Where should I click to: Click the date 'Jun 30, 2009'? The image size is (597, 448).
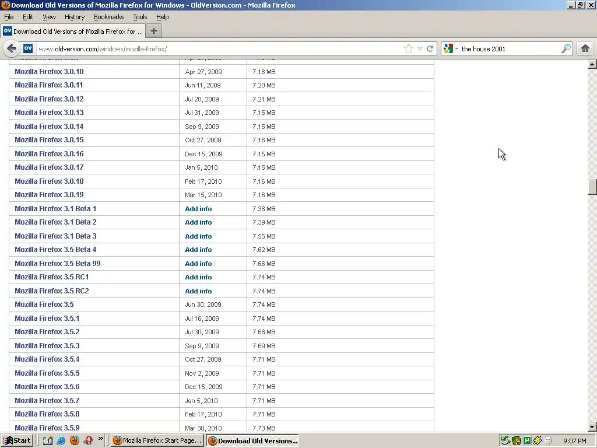coord(203,304)
